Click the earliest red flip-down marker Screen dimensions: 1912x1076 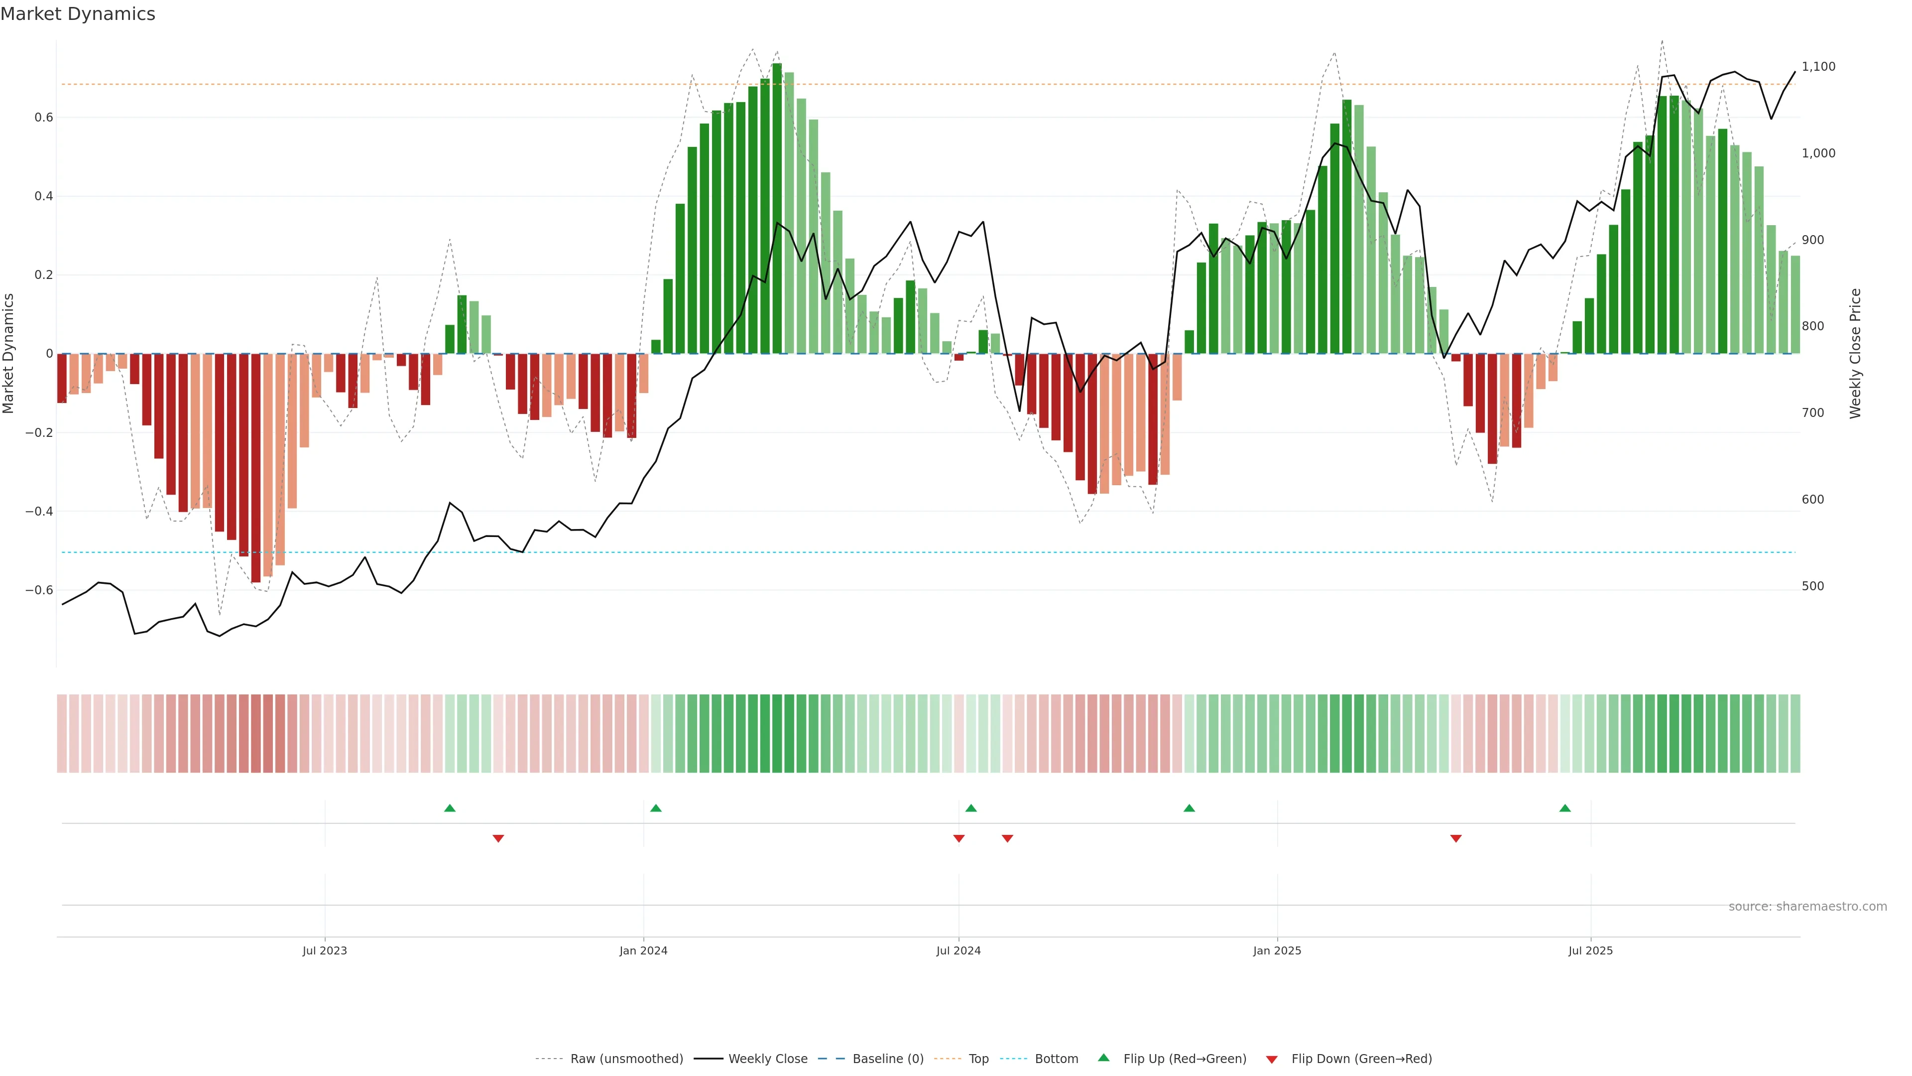click(x=498, y=838)
